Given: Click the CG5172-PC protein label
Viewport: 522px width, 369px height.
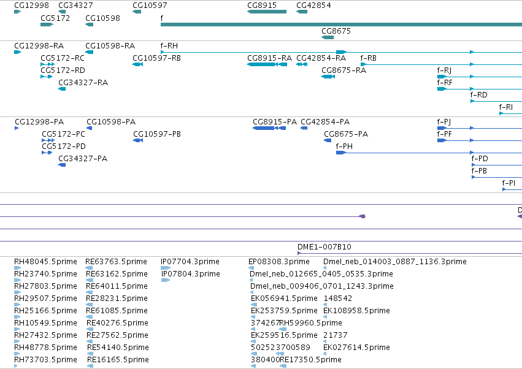Looking at the screenshot, I should (64, 134).
